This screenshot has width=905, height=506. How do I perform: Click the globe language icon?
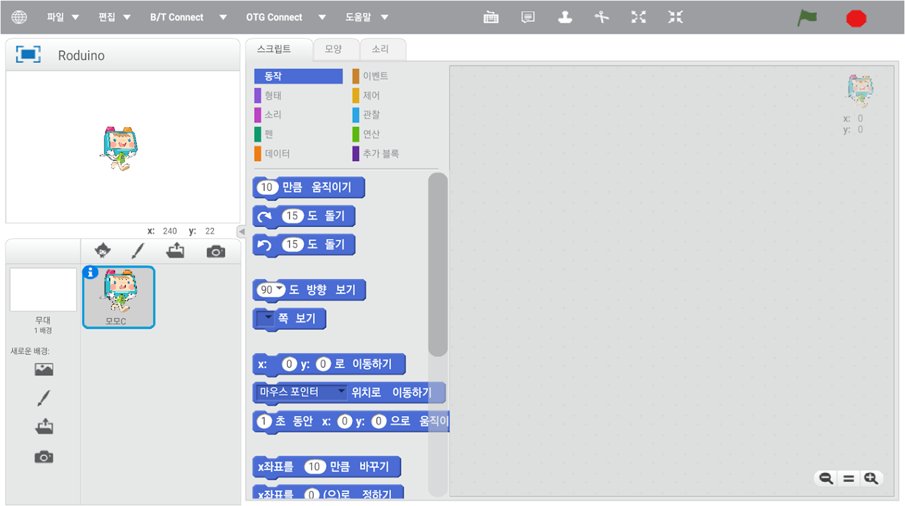pos(20,18)
